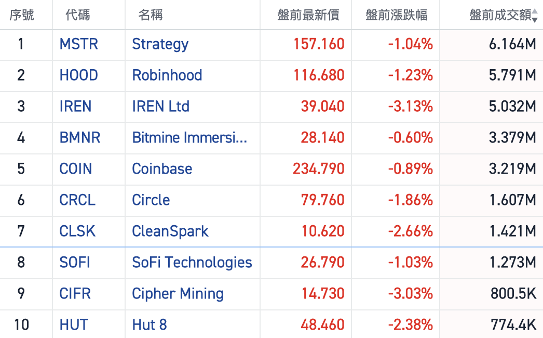
Task: Open SoFi Technologies stock page
Action: click(x=192, y=263)
